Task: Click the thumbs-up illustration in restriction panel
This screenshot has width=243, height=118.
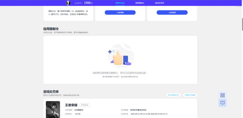Action: coord(121,56)
